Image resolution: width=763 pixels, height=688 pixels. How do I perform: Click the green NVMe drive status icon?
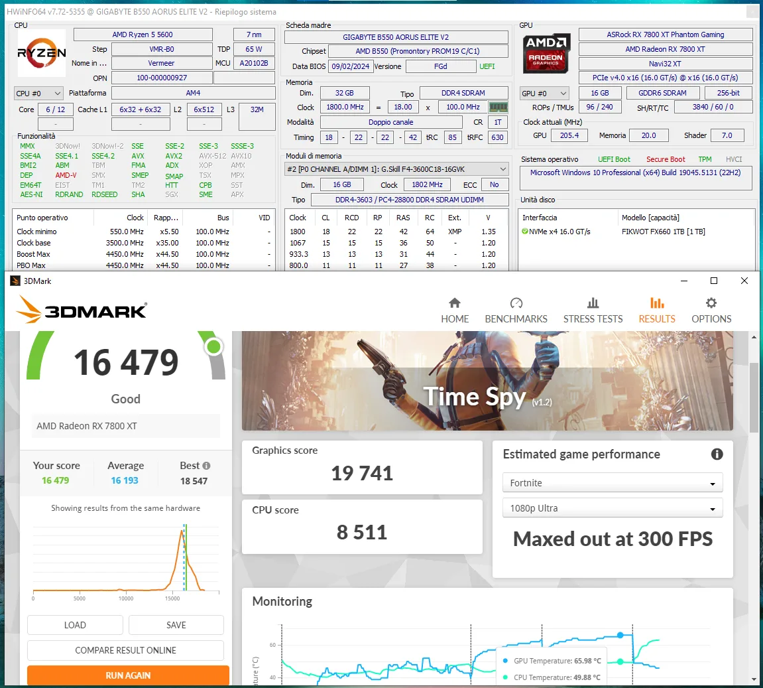pos(525,232)
